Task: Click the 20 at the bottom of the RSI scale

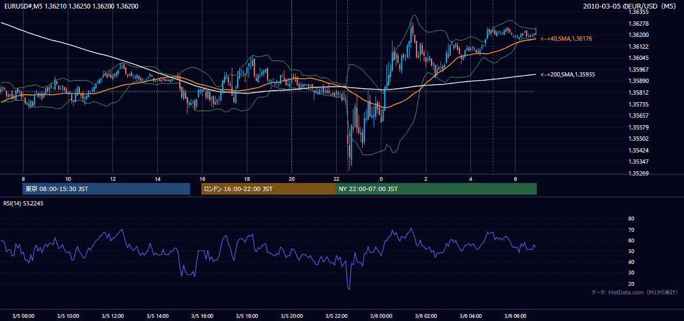Action: pyautogui.click(x=631, y=284)
